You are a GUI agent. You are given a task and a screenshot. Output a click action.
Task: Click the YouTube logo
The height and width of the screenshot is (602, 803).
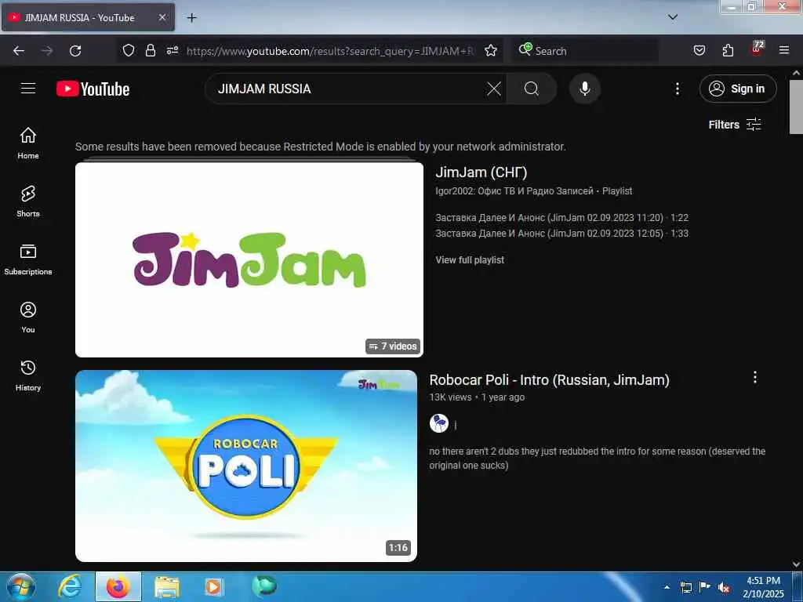(x=93, y=89)
